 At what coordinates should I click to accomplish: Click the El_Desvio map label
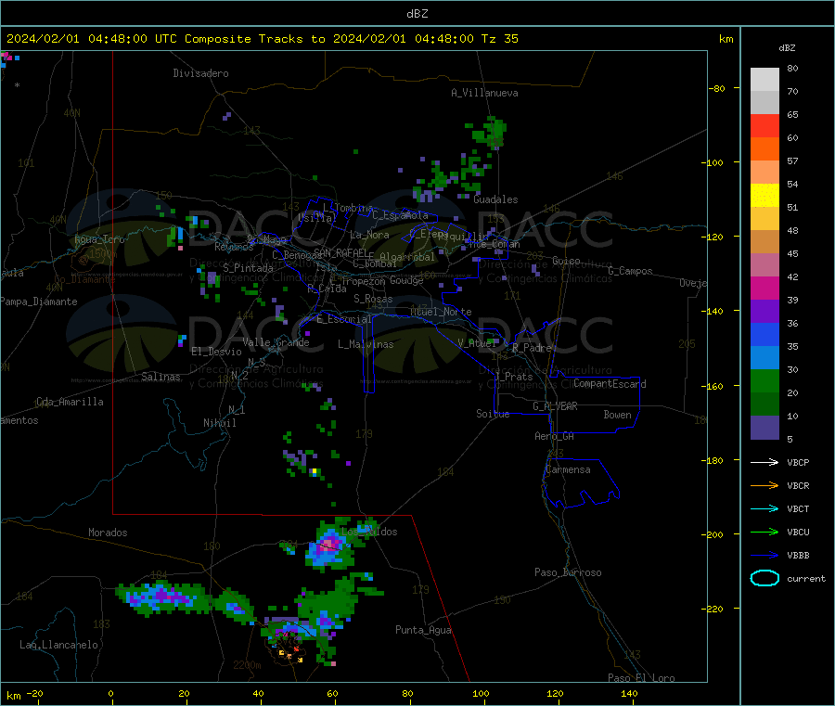click(216, 352)
